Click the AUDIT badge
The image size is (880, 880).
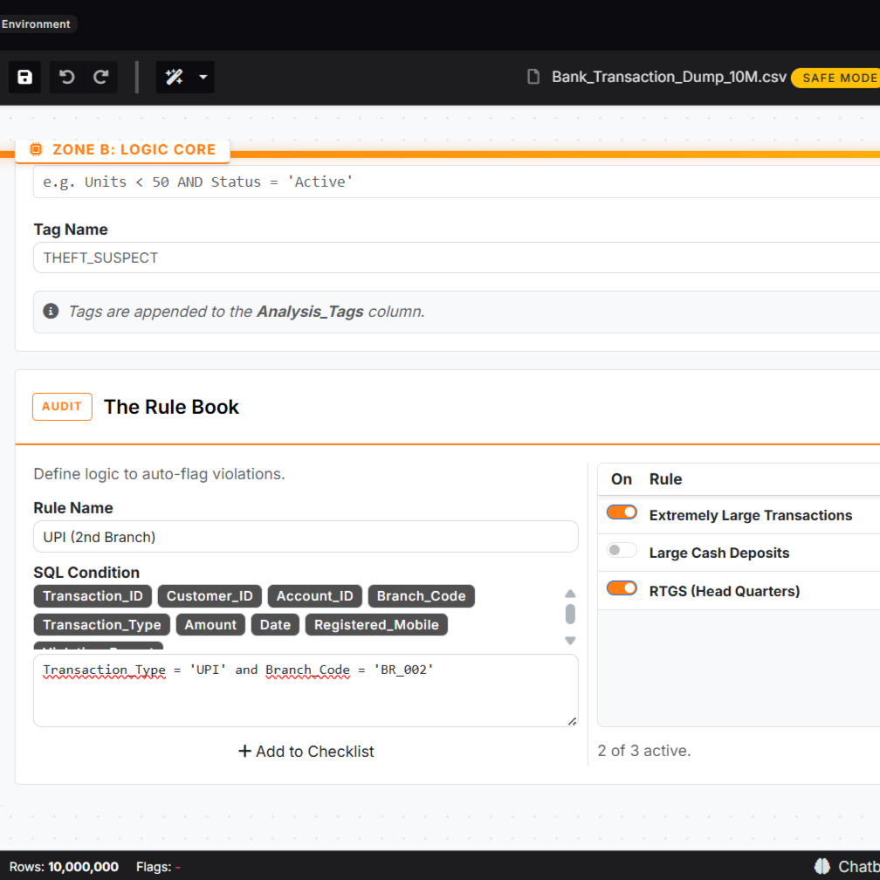[x=62, y=407]
